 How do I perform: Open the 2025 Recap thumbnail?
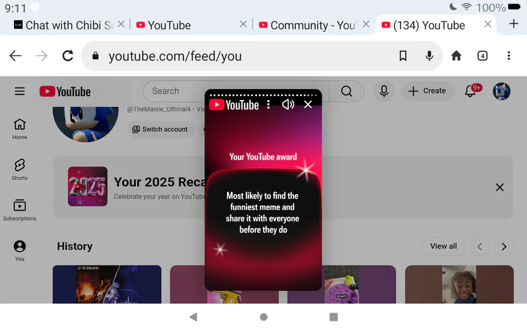[88, 186]
